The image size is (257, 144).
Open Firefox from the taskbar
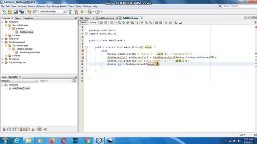pyautogui.click(x=52, y=140)
